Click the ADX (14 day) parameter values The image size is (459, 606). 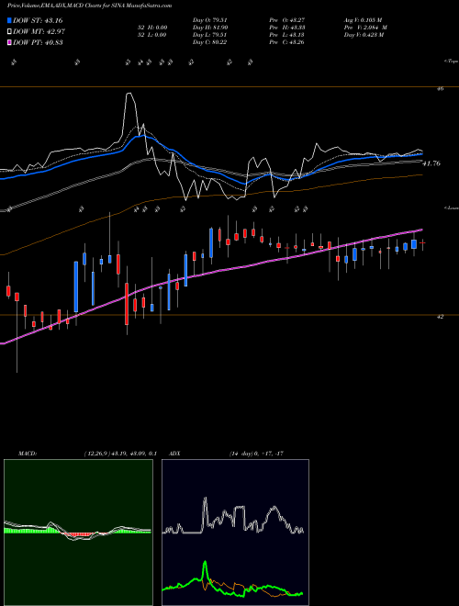point(256,453)
